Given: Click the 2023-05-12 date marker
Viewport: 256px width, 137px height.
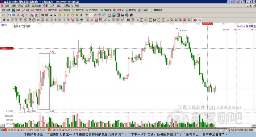Looking at the screenshot, I should pos(207,24).
